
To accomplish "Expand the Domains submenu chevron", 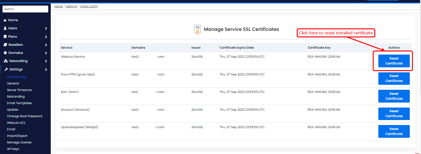I will pyautogui.click(x=46, y=53).
